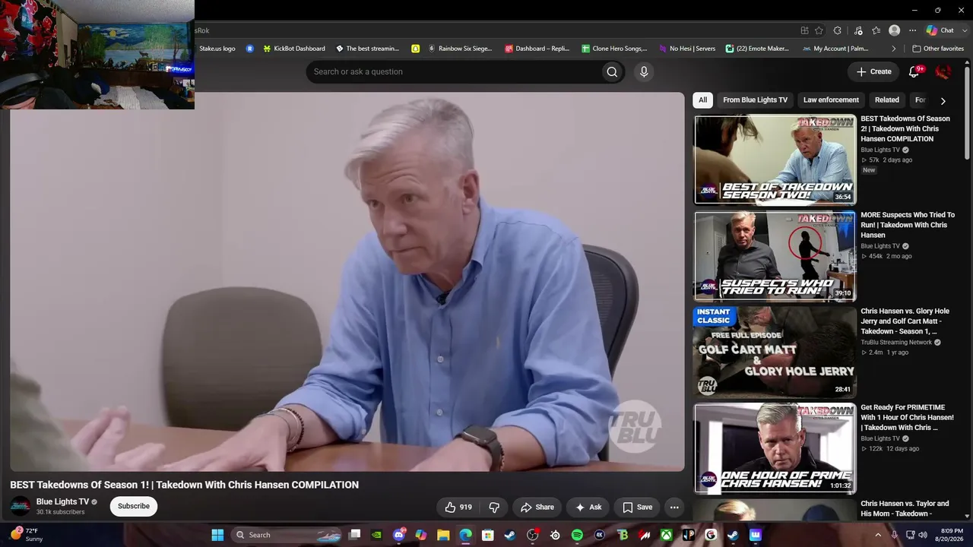Open NVIDIA app from the taskbar
The image size is (973, 547).
376,535
